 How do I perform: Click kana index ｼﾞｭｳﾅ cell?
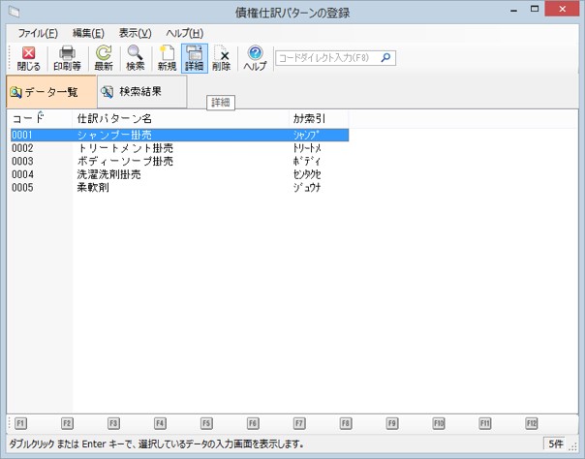pos(307,187)
